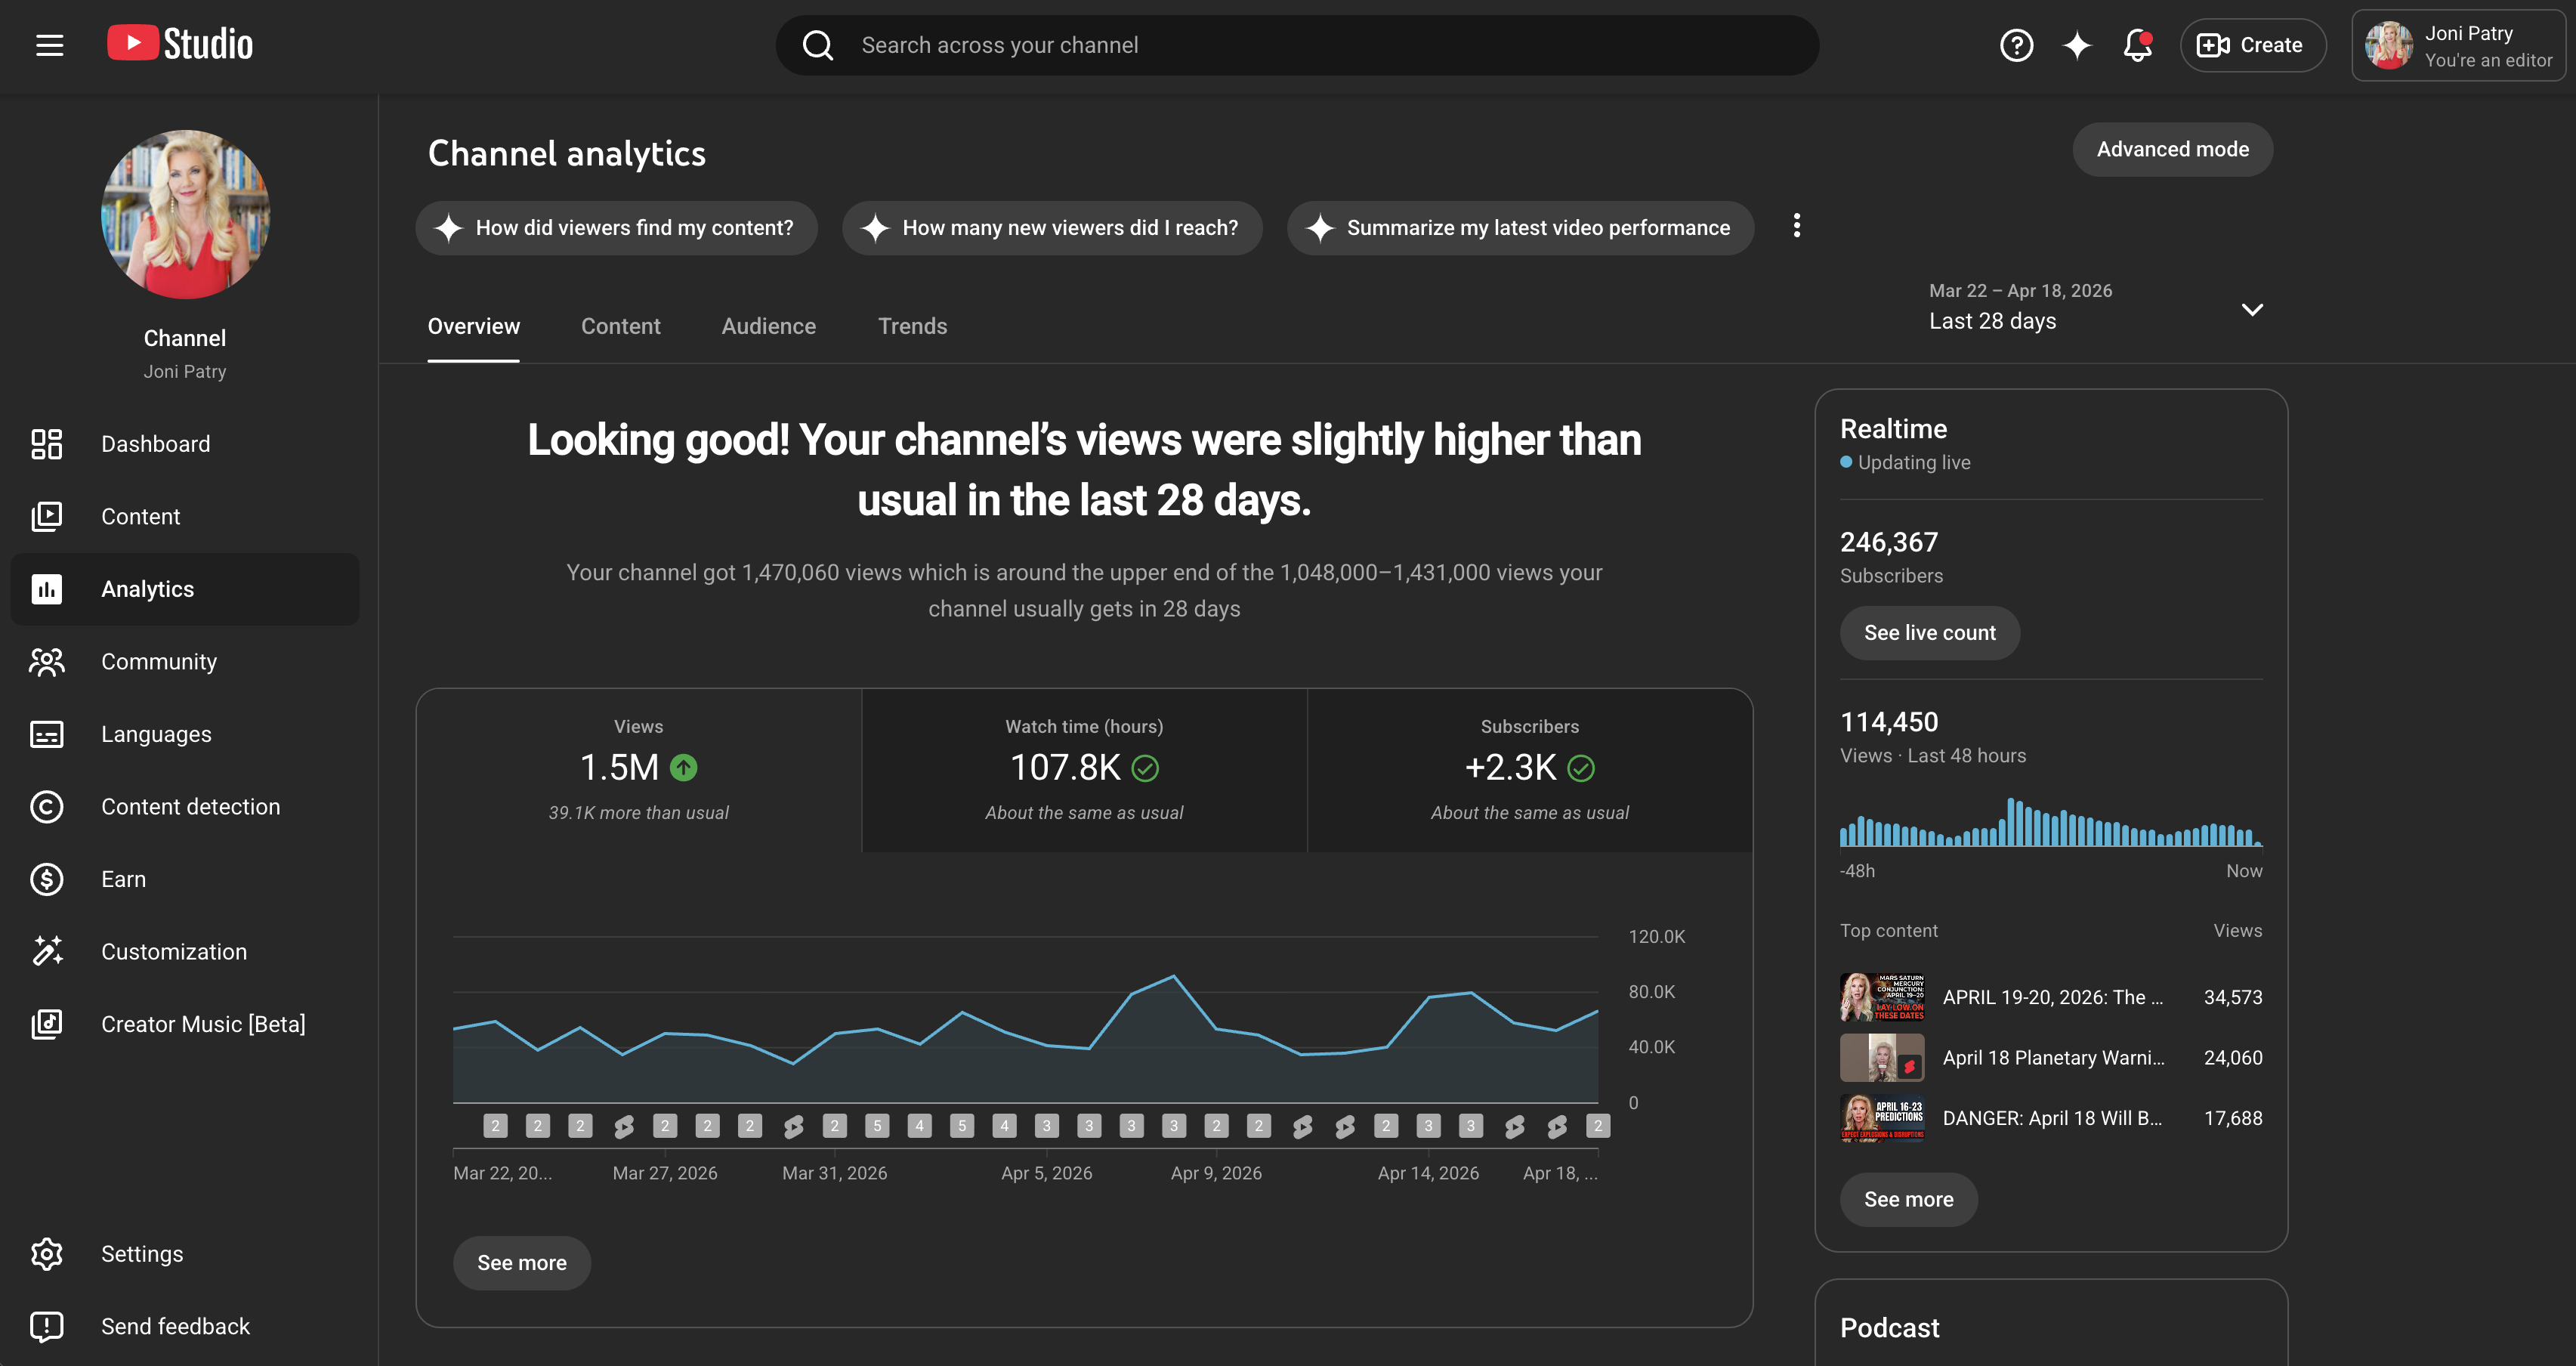Click the '34,573' views value
The image size is (2576, 1366).
tap(2233, 997)
